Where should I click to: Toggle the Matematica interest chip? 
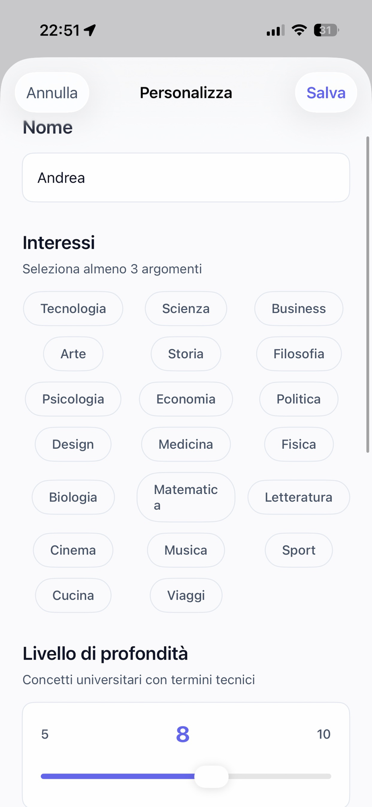[x=186, y=497]
